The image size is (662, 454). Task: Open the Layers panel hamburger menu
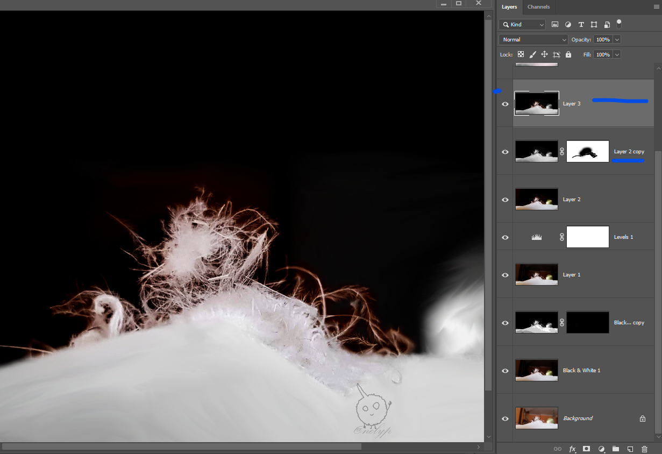[x=656, y=7]
